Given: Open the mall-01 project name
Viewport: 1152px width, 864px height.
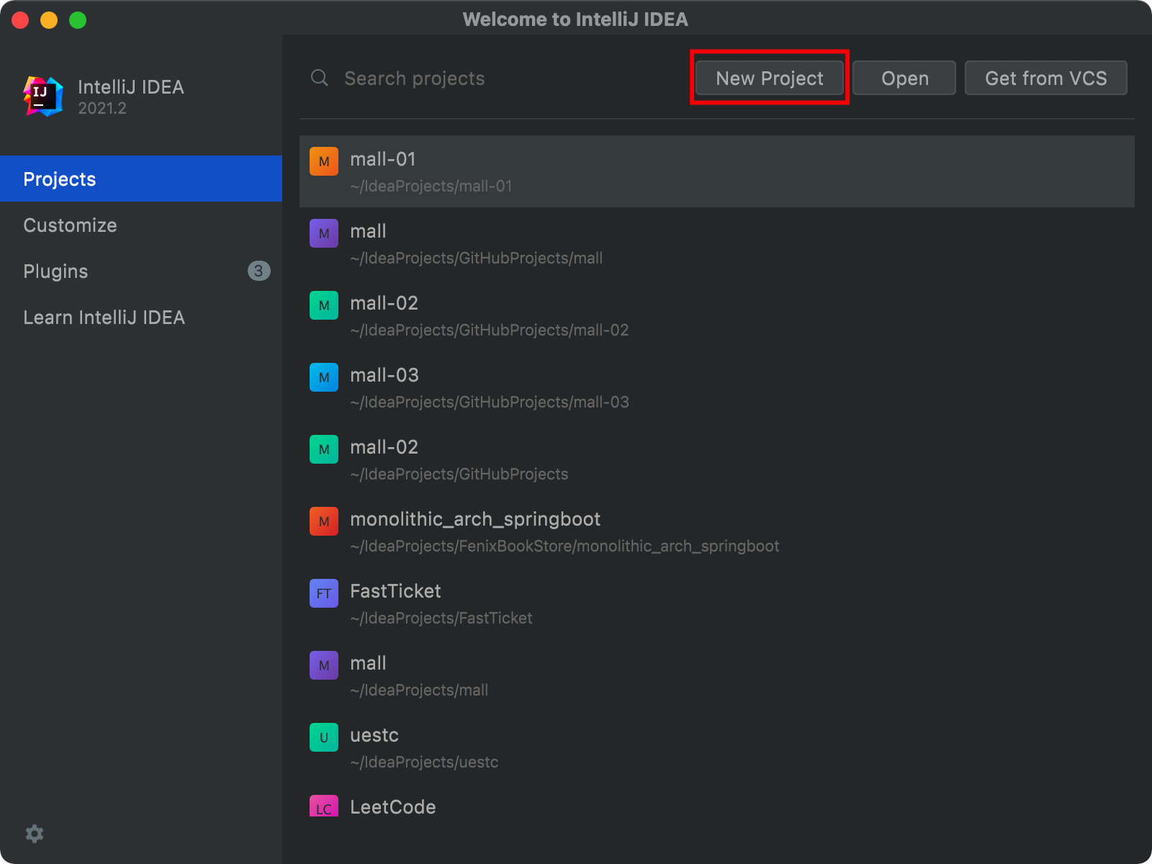Looking at the screenshot, I should [383, 159].
